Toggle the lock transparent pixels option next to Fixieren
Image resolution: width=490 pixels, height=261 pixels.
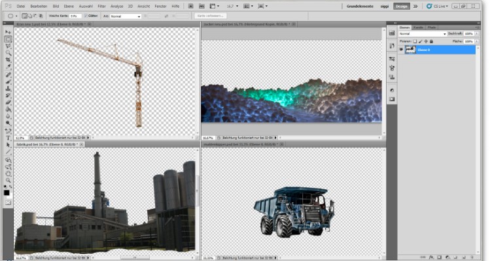pyautogui.click(x=414, y=41)
